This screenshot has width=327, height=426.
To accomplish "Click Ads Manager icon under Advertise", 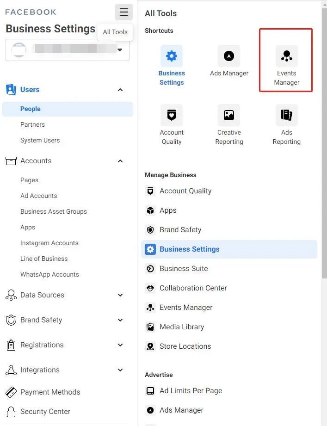I will [x=150, y=410].
